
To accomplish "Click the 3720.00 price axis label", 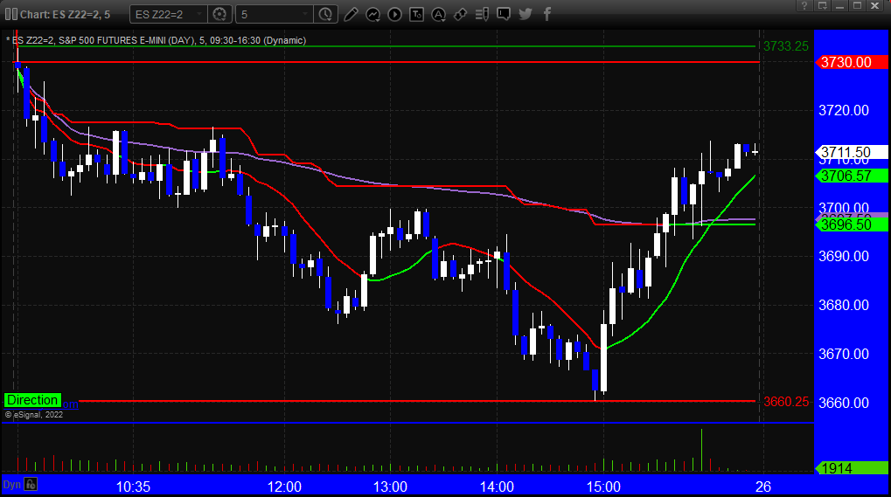I will tap(844, 110).
